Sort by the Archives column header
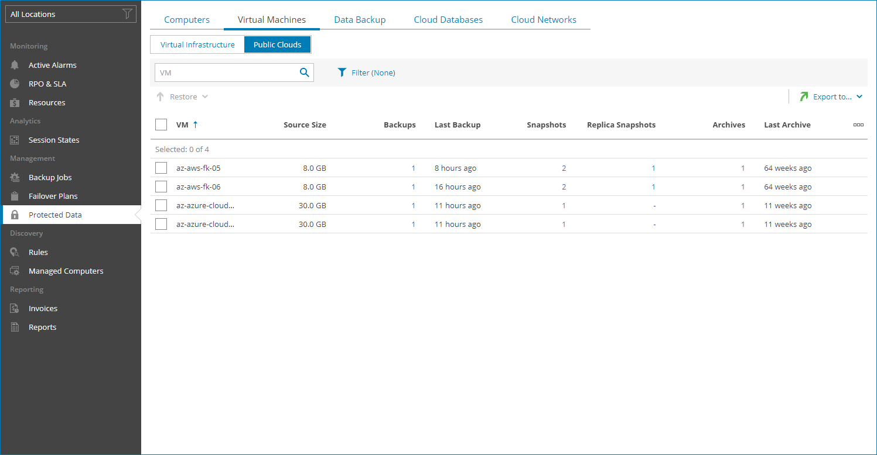The width and height of the screenshot is (877, 455). pos(729,125)
